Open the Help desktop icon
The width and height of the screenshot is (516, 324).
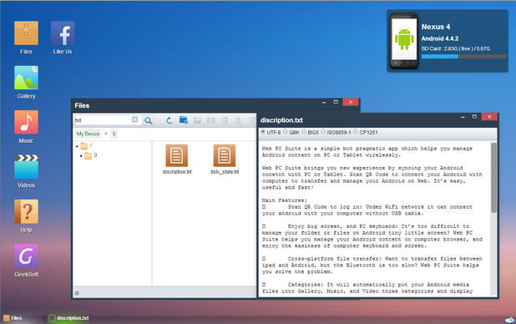click(26, 211)
